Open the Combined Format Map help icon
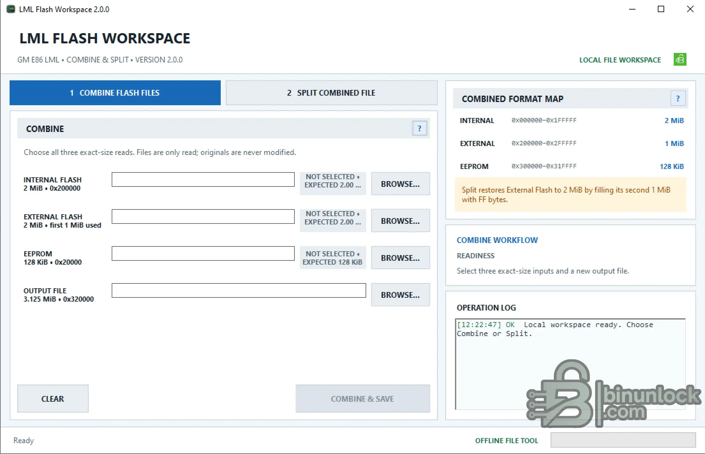This screenshot has height=454, width=705. [x=678, y=99]
